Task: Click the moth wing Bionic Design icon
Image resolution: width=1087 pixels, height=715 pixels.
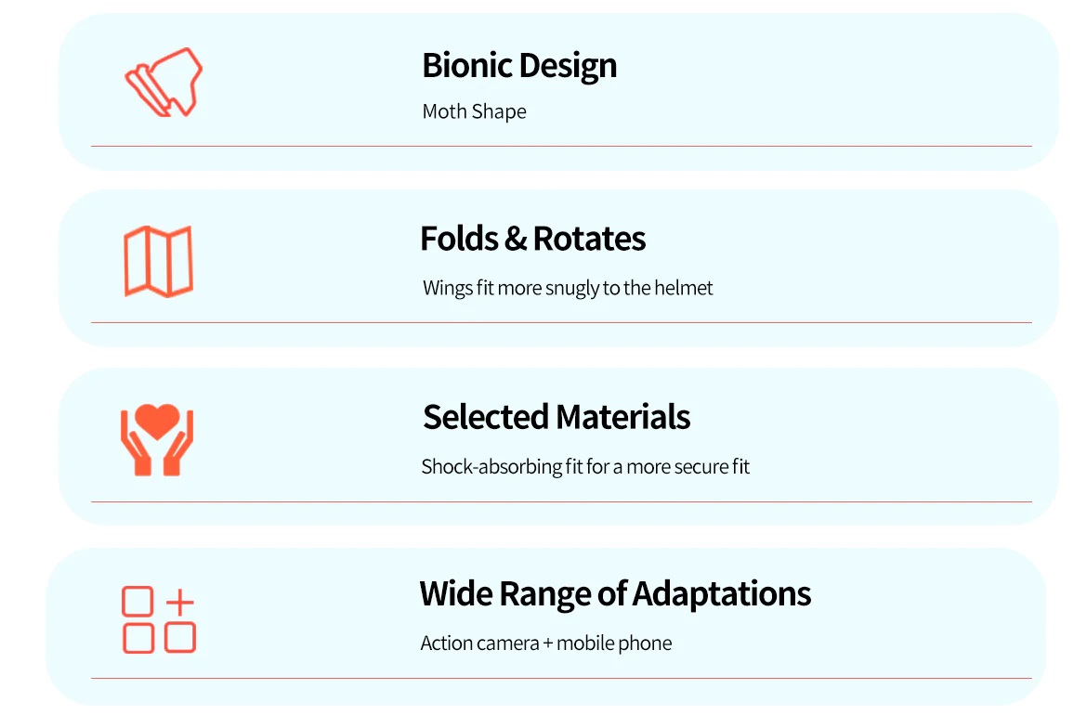Action: click(164, 83)
